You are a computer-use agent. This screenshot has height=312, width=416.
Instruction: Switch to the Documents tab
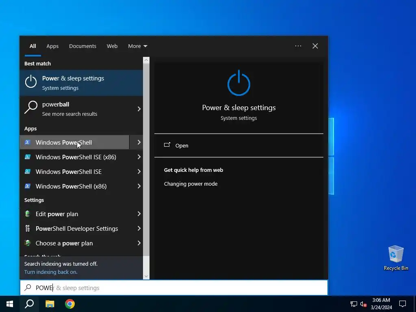(82, 46)
